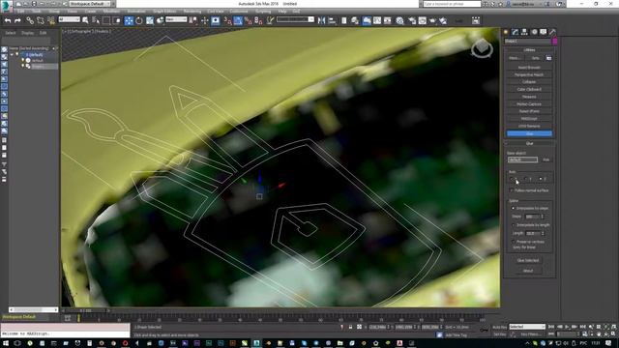The image size is (619, 348).
Task: Open the Customize menu
Action: coord(239,12)
